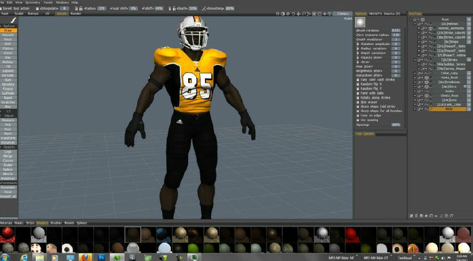The width and height of the screenshot is (473, 261).
Task: Select the Smooth sculpt tool
Action: coord(8,35)
